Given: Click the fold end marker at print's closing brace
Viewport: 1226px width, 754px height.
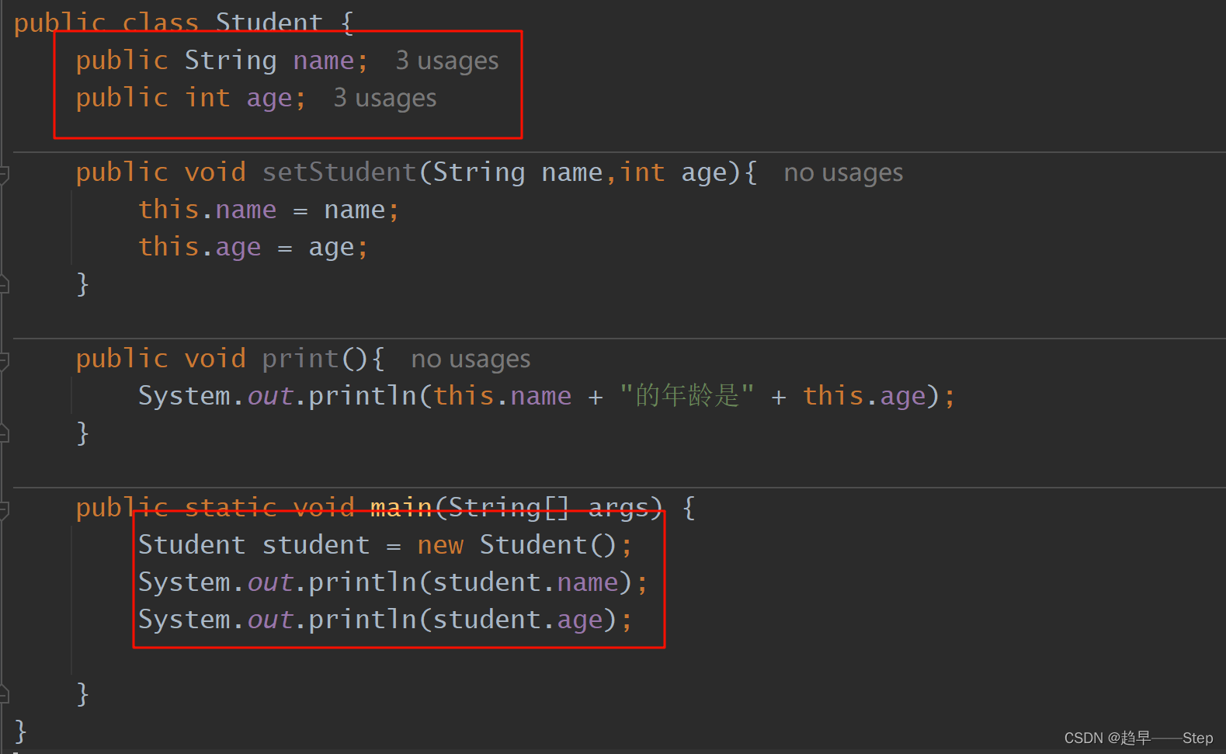Looking at the screenshot, I should (4, 433).
